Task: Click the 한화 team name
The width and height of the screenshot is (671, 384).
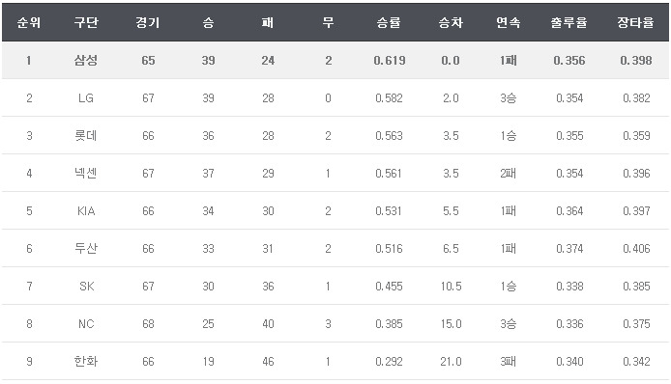Action: [x=86, y=362]
